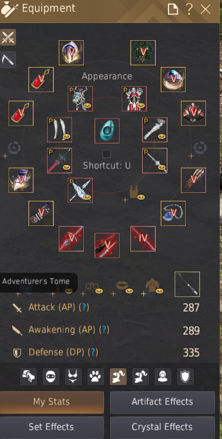Click the clawed gloves equipment slot
Screen dimensions: 222x439
(x=194, y=180)
